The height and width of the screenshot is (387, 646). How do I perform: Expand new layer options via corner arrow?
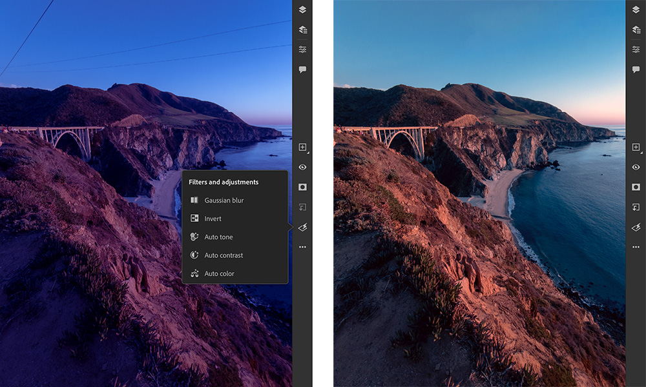[x=308, y=153]
